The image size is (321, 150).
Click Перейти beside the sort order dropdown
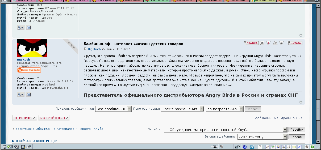coord(253,109)
